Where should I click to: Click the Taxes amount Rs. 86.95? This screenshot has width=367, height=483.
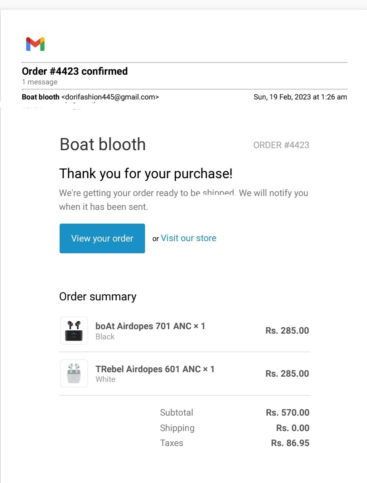click(290, 443)
